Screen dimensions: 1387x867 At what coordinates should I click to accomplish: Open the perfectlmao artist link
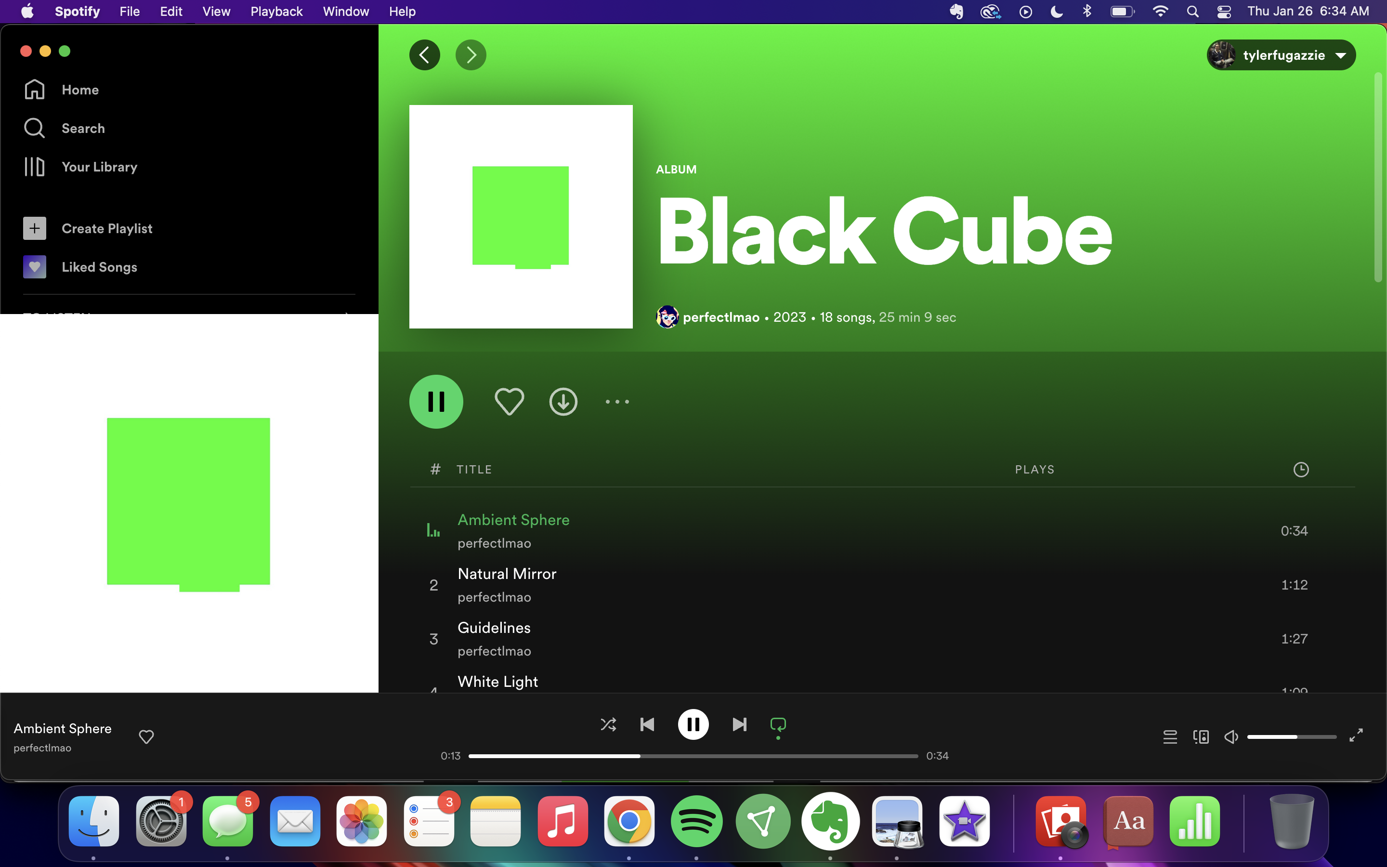click(720, 317)
